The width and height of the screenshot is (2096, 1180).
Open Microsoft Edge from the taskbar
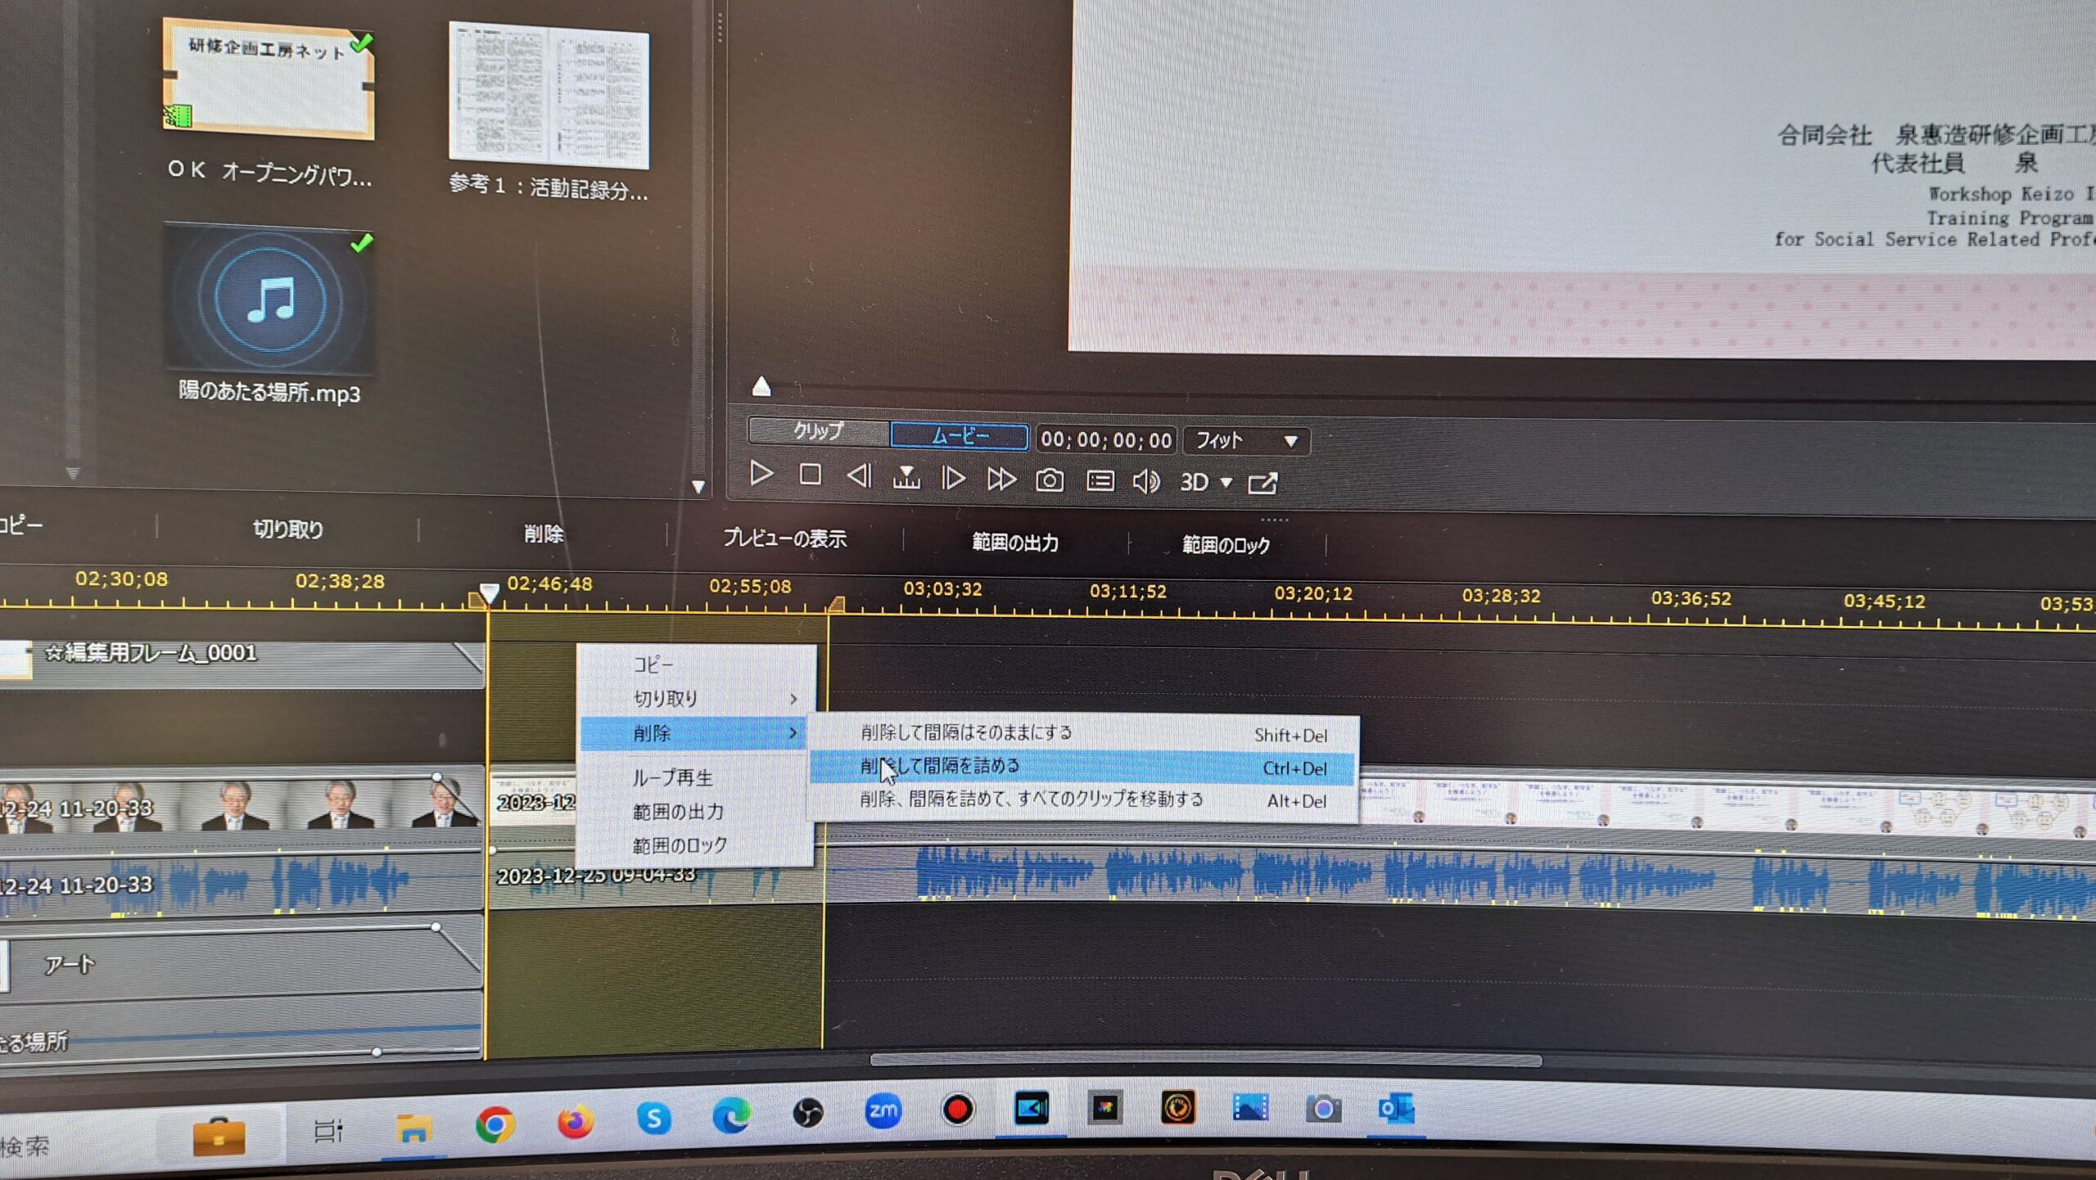(x=731, y=1115)
